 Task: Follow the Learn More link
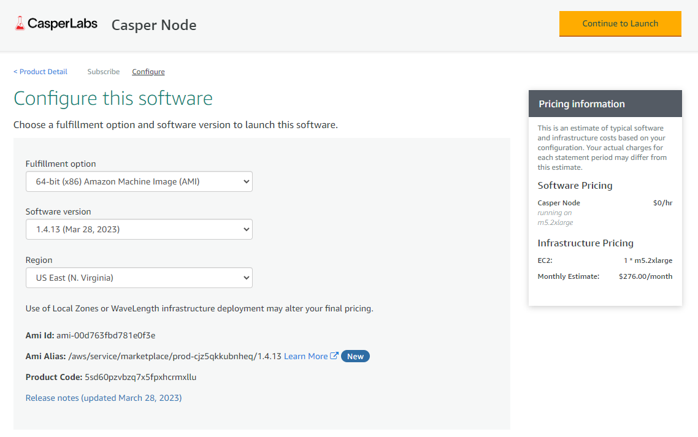coord(305,356)
